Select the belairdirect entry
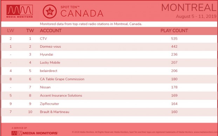This screenshot has width=218, height=136. click(48, 71)
